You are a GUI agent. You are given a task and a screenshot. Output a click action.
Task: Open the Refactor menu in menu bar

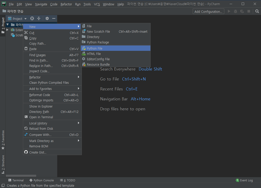pos(66,4)
